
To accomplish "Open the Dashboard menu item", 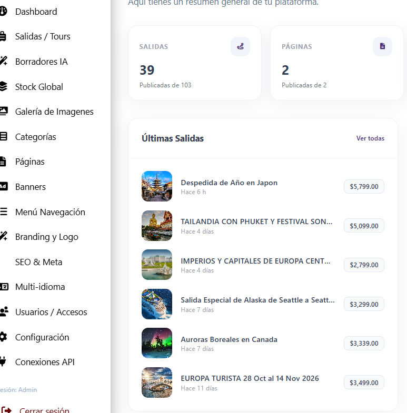I will [x=36, y=12].
